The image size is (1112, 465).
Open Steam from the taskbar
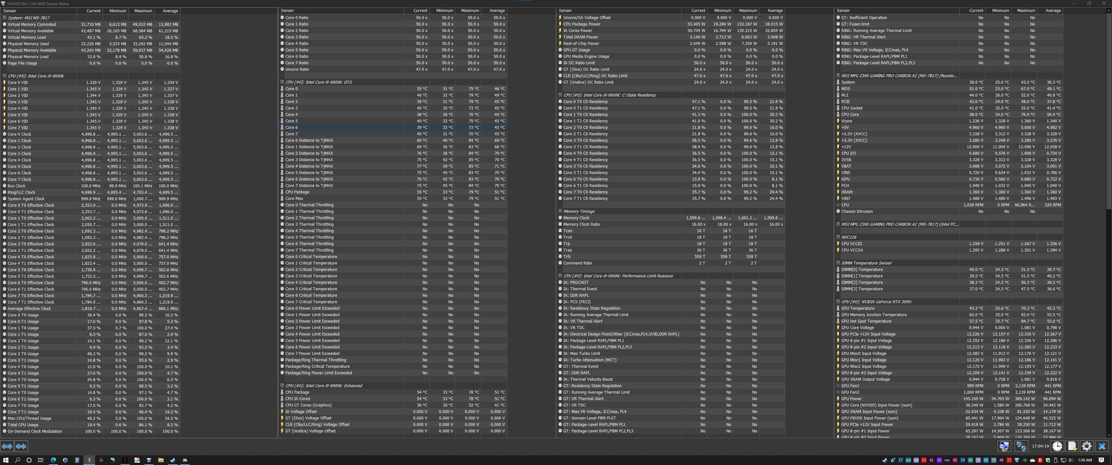tap(173, 460)
